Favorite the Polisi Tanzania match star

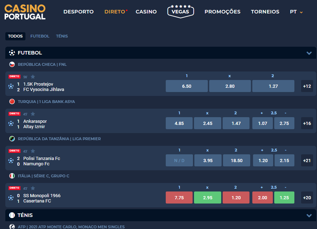pyautogui.click(x=33, y=151)
